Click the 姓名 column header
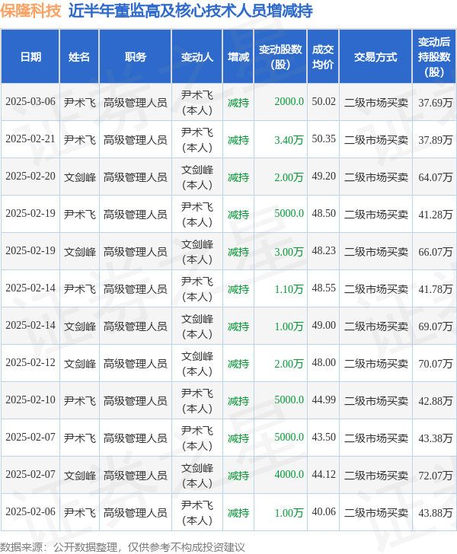 pyautogui.click(x=79, y=57)
